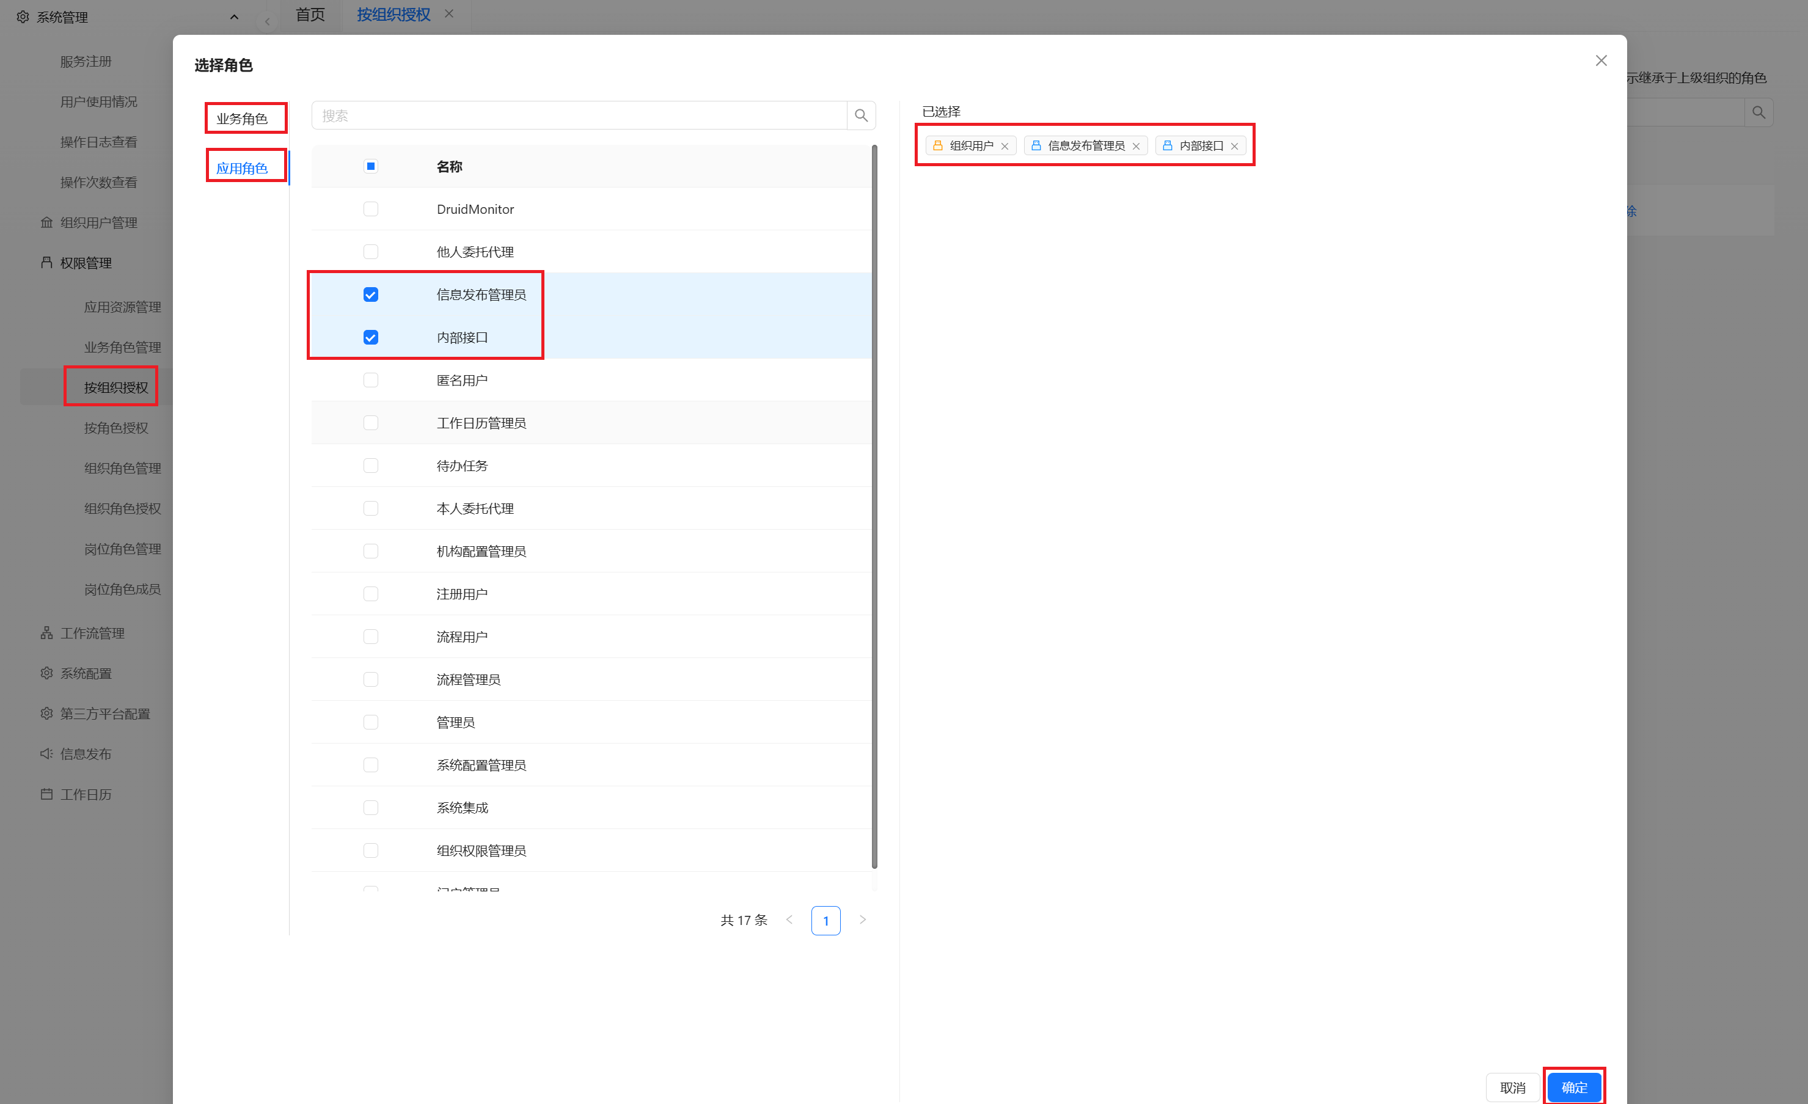Open 用户使用情况 in the sidebar

point(98,101)
